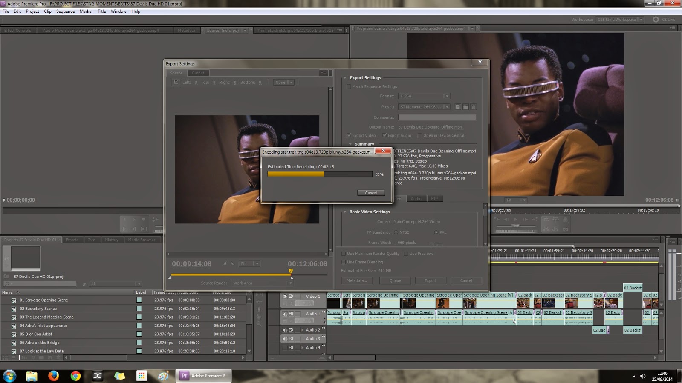Toggle Match Sequence Settings checkbox
682x383 pixels.
pos(349,86)
